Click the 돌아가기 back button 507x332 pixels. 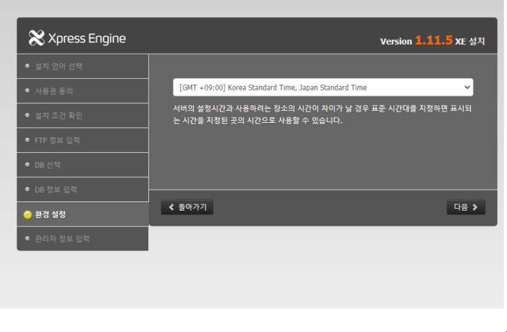[187, 207]
